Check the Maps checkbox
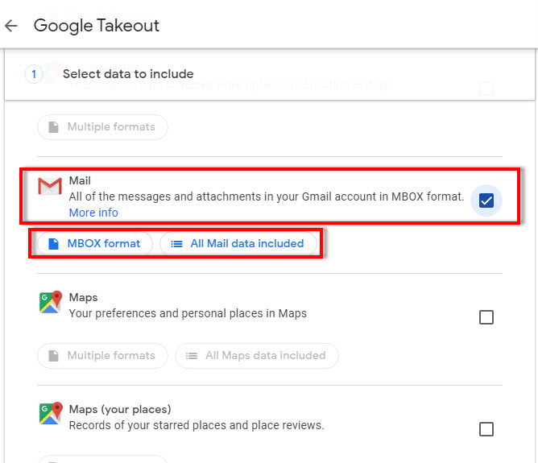 click(486, 317)
